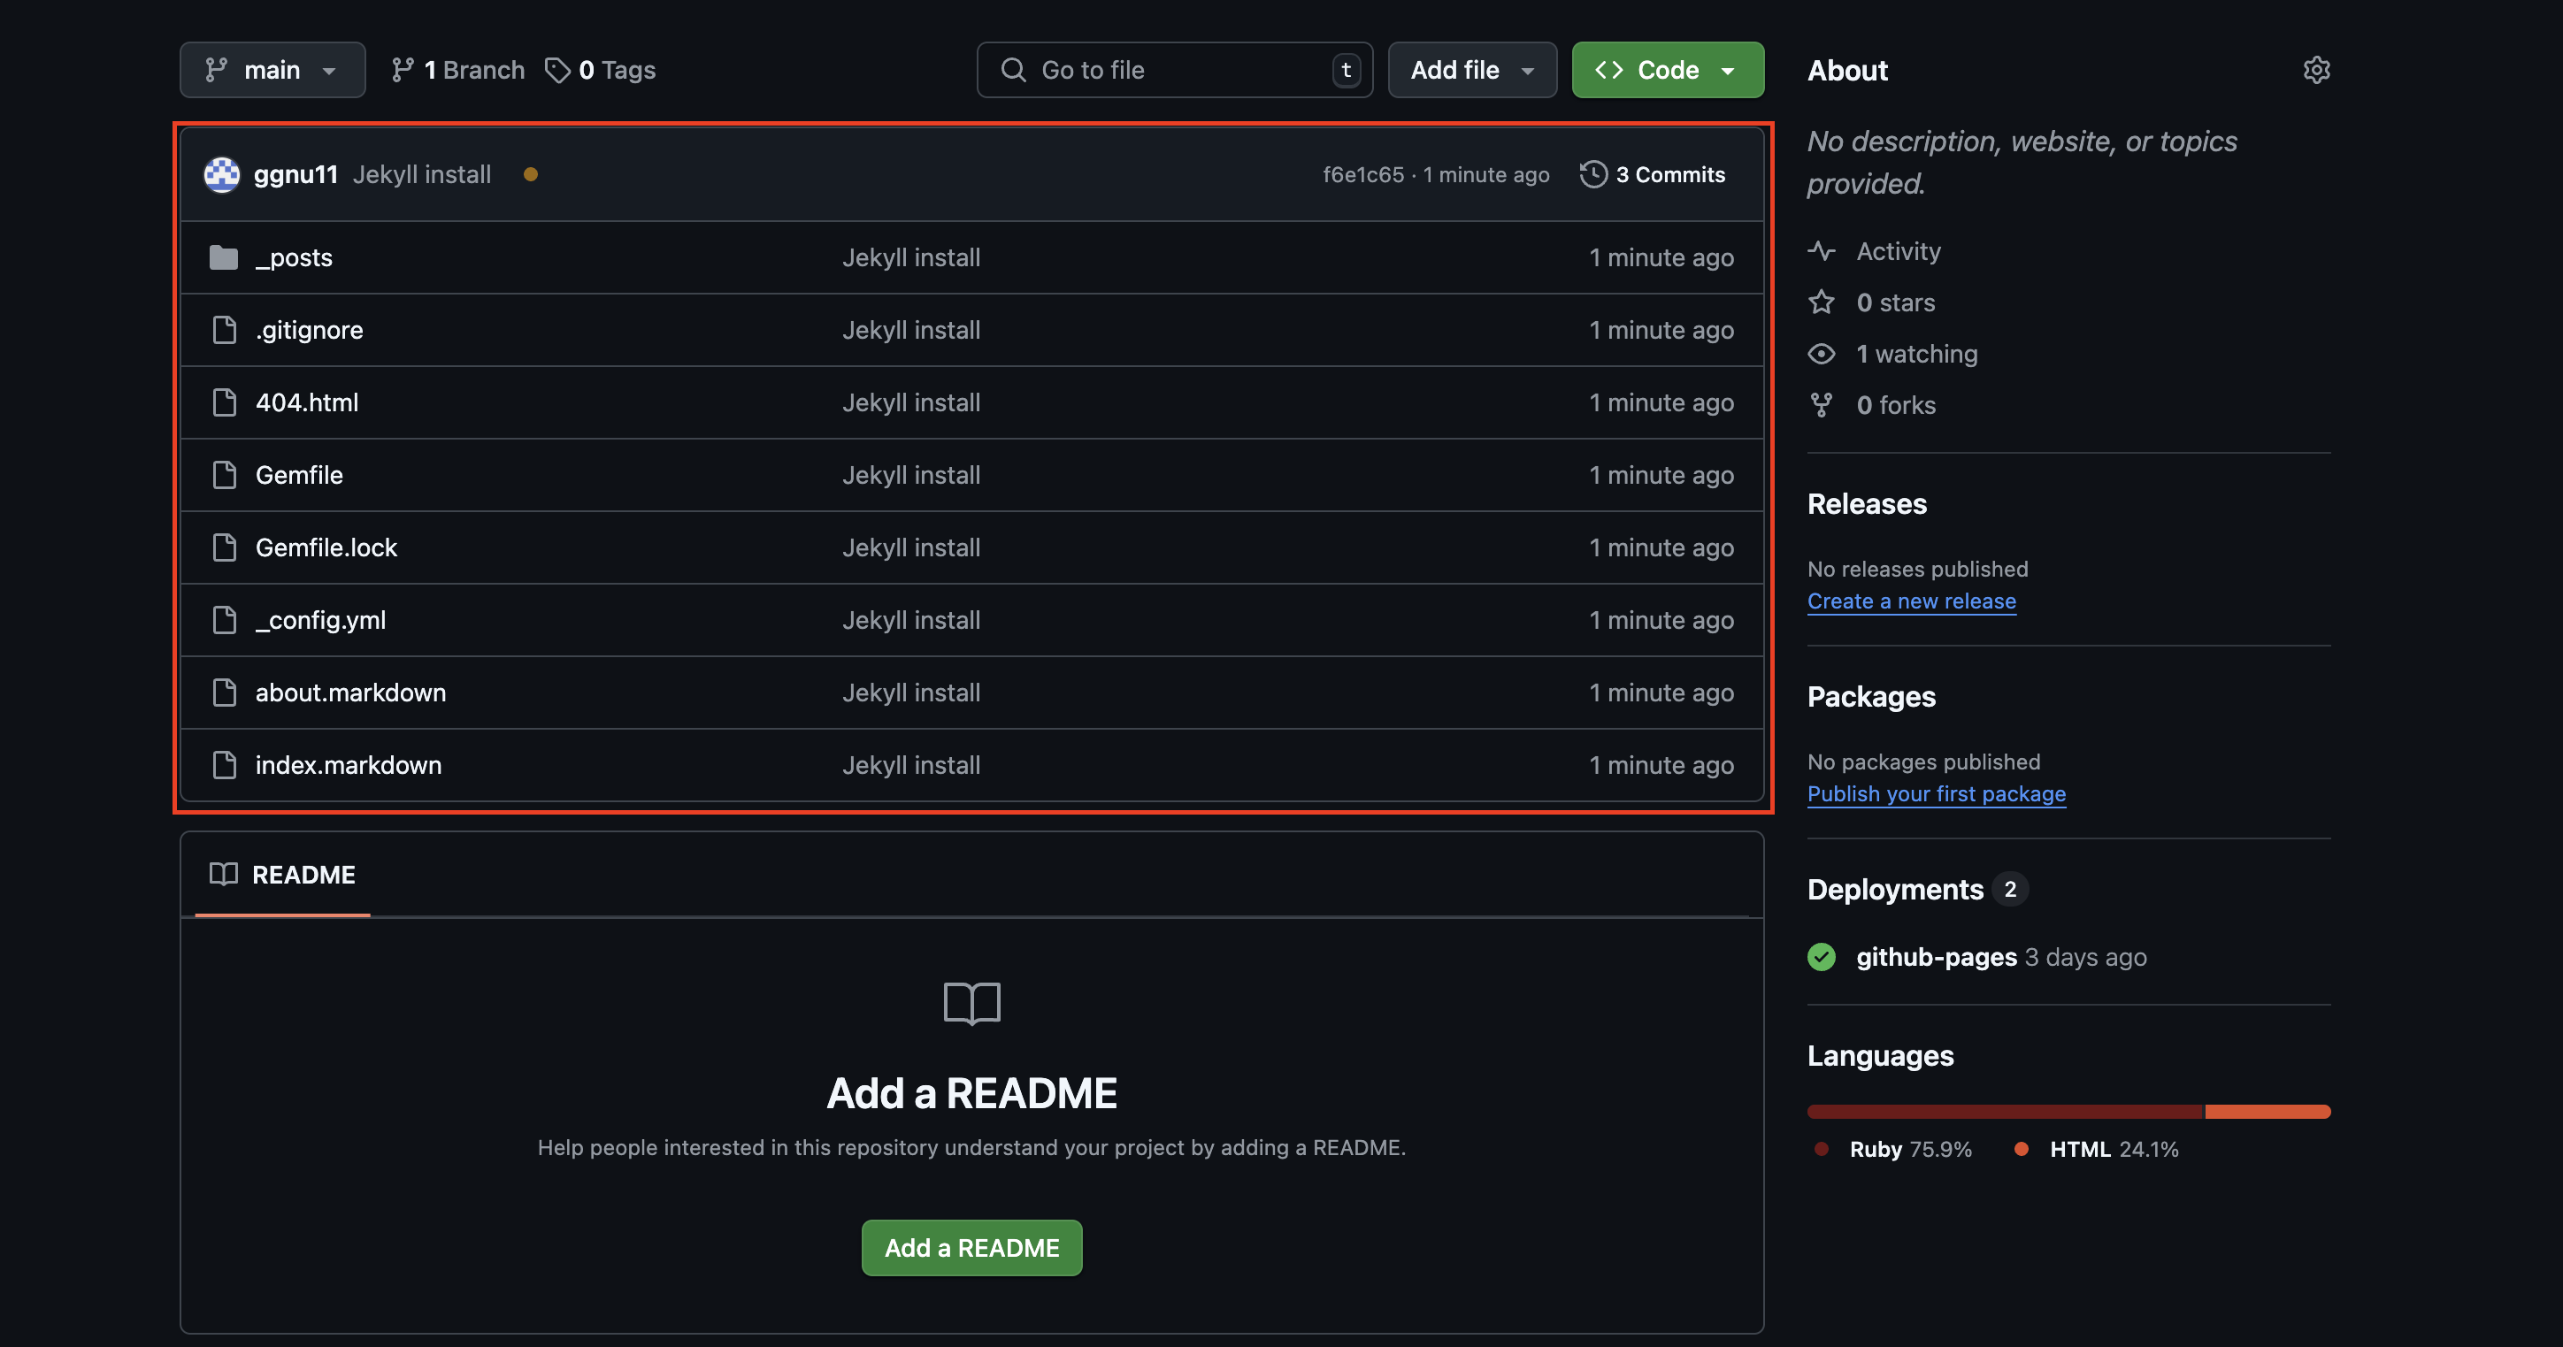Star the repository via the star icon
This screenshot has width=2563, height=1347.
click(1822, 302)
